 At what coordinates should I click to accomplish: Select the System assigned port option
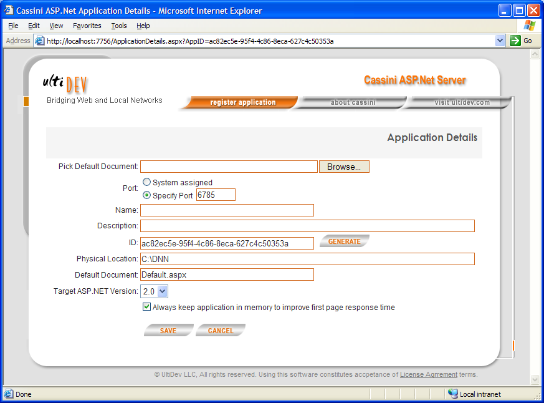tap(147, 182)
